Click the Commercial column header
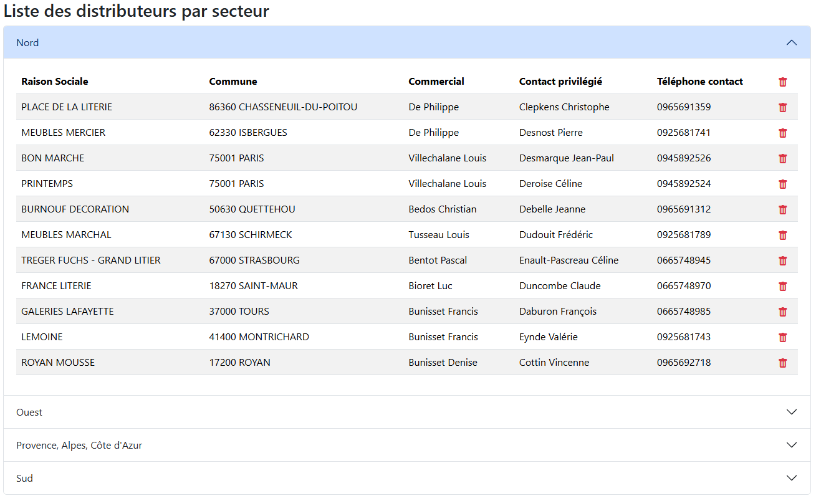816x501 pixels. pos(436,81)
